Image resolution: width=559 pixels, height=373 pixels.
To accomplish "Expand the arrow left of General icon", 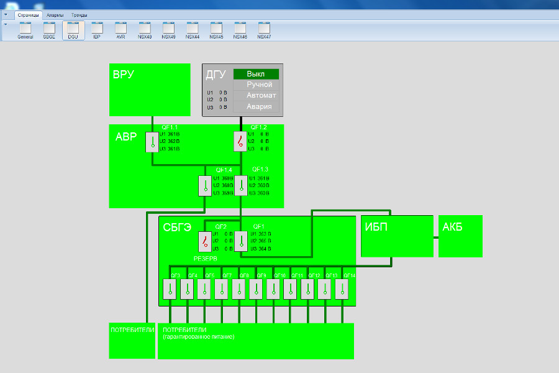I will [x=6, y=24].
